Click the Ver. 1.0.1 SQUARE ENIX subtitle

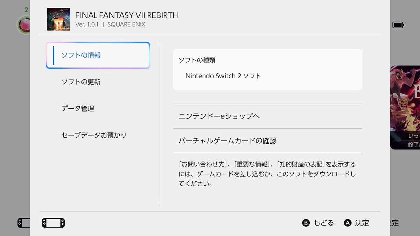[110, 24]
